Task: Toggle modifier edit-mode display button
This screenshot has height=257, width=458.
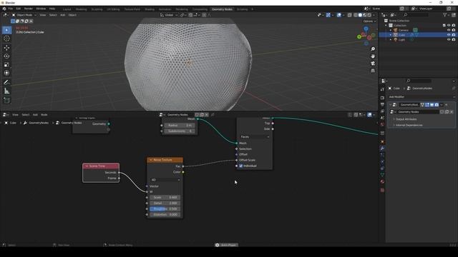Action: 427,105
